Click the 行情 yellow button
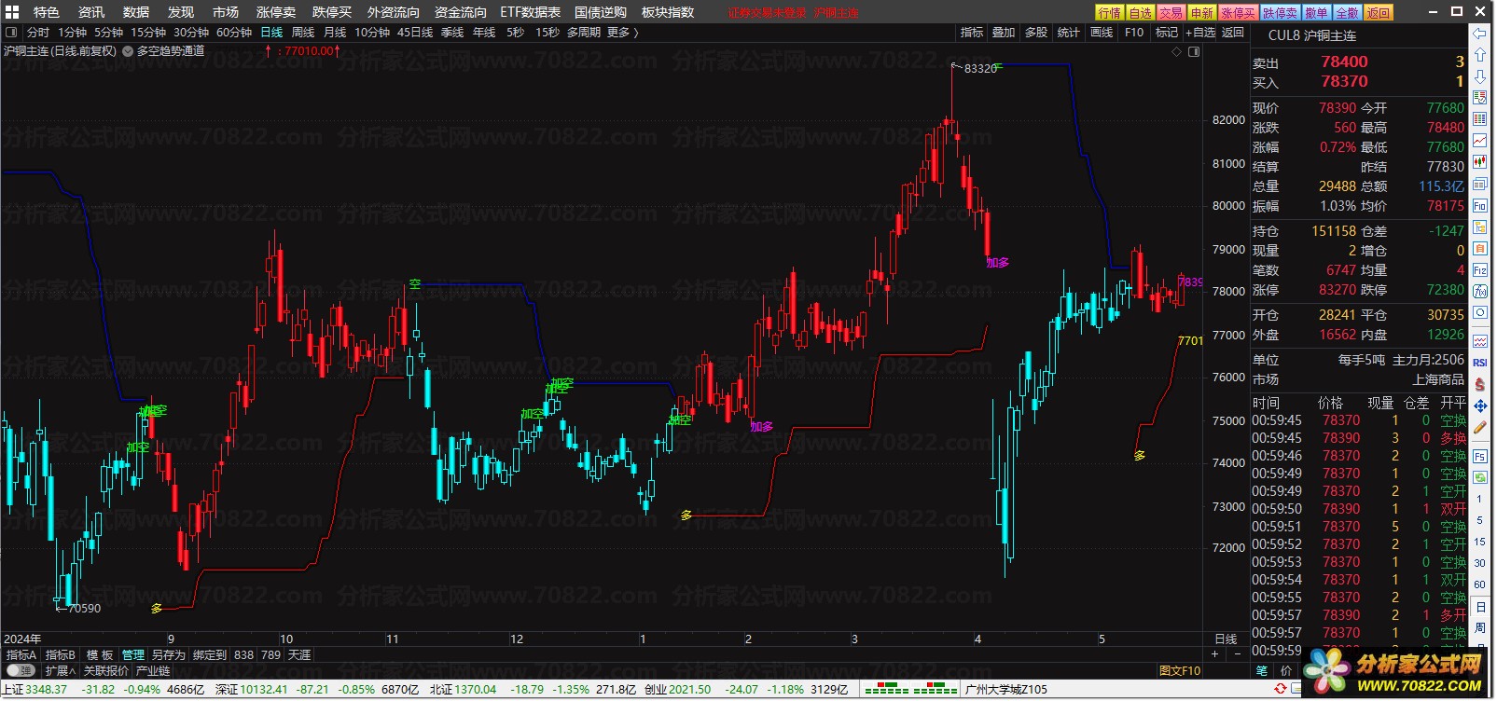Screen dimensions: 1497x701 [x=1110, y=12]
